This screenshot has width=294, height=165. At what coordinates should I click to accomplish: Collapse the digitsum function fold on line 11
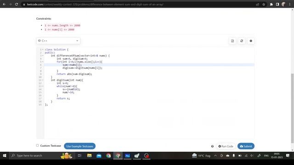click(x=43, y=80)
